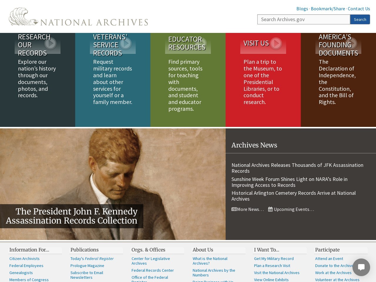
Task: Open the Bookmark/Share link
Action: click(x=328, y=9)
